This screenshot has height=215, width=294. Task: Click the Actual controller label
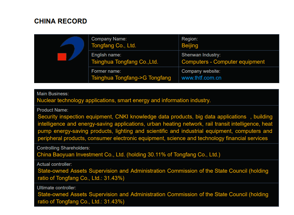pos(54,164)
